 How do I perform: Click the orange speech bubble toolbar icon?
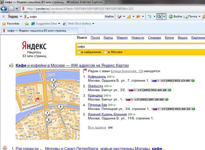(138, 16)
